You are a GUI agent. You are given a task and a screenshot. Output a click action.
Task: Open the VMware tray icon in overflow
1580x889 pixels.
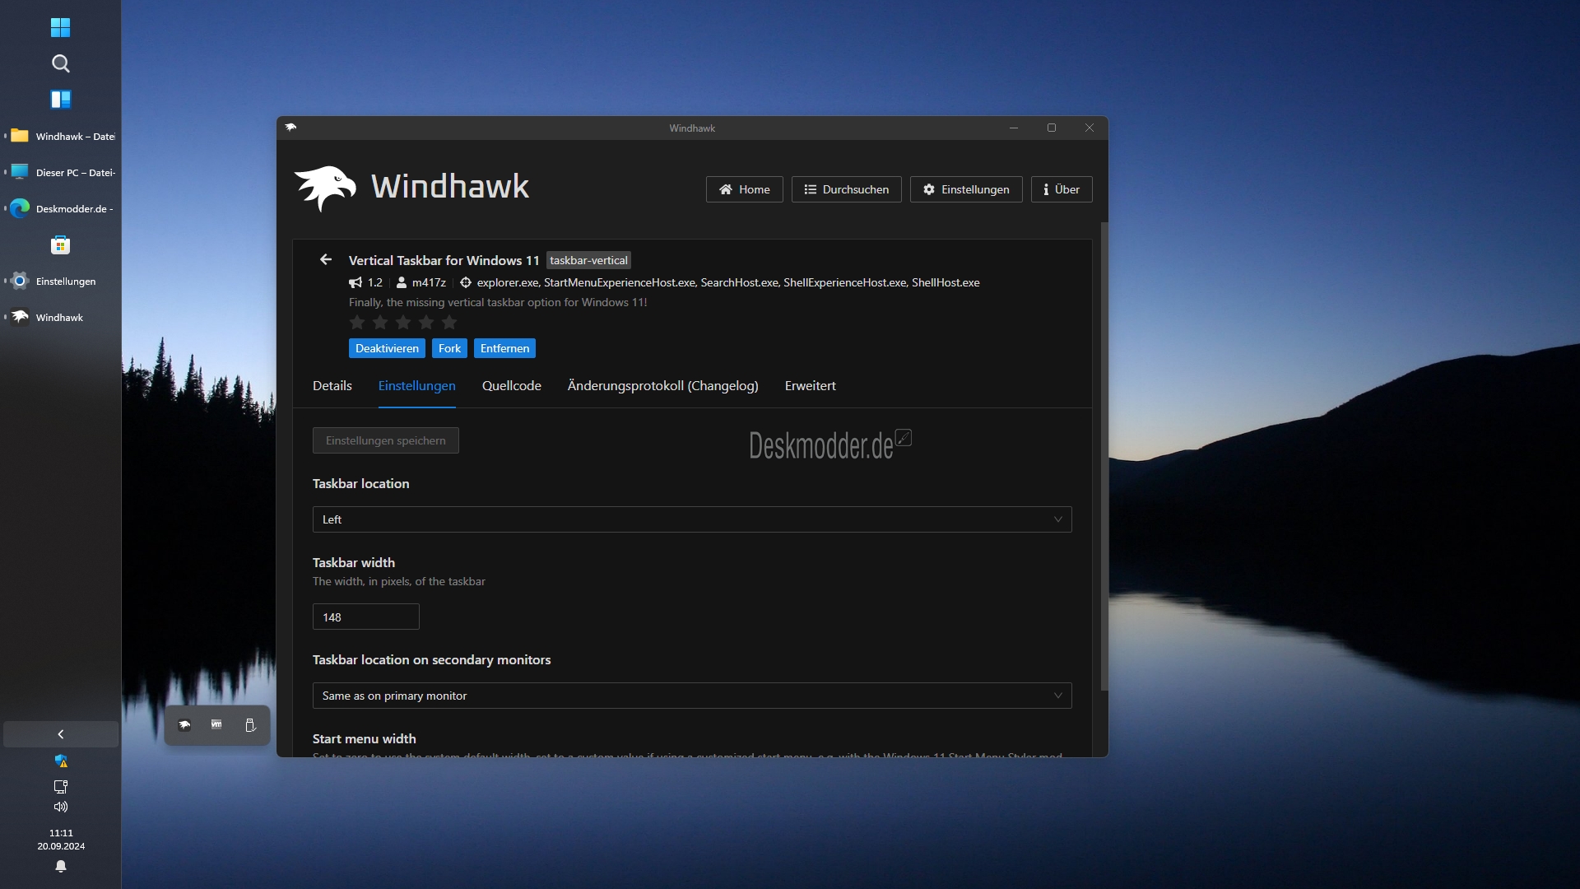tap(216, 725)
